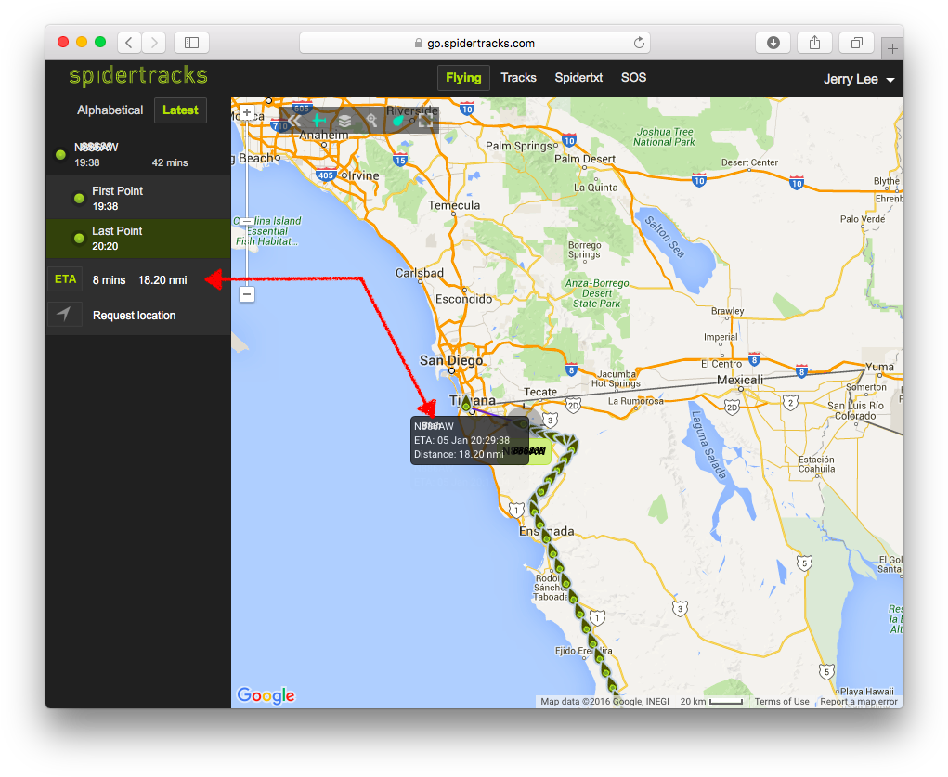Toggle the green point marker tool
The image size is (948, 777).
click(x=397, y=121)
